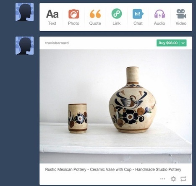Click the avatar beside travisbernard's post
The width and height of the screenshot is (196, 186).
tap(25, 46)
